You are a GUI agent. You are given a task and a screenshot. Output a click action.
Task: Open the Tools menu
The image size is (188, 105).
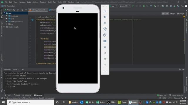[59, 2]
